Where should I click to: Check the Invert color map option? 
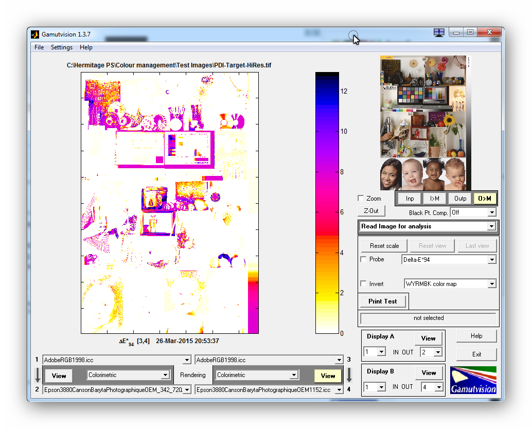364,284
